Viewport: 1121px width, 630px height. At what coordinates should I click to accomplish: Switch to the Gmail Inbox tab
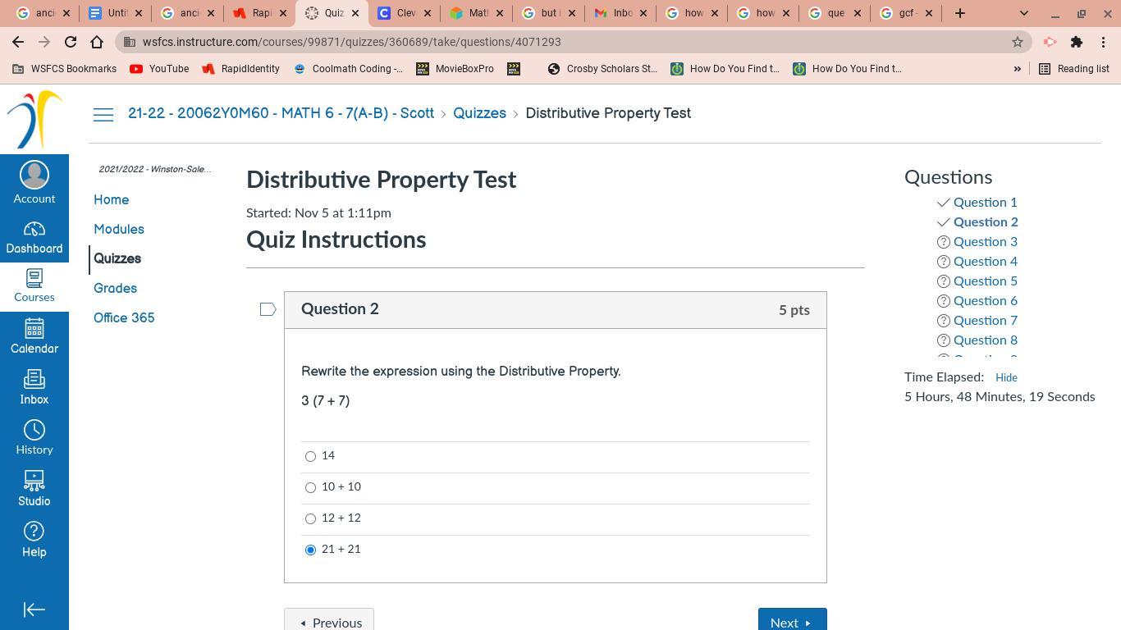click(620, 13)
